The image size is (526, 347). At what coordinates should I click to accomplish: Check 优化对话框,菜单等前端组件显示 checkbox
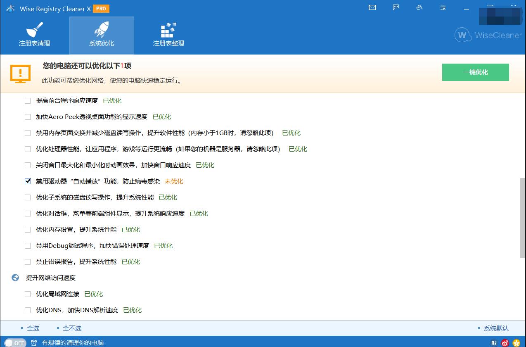click(28, 213)
